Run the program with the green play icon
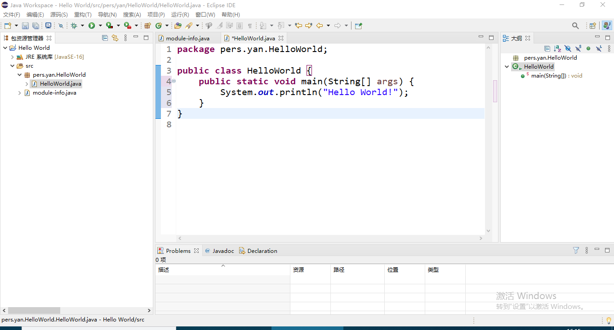Screen dimensions: 614x330 pos(92,26)
